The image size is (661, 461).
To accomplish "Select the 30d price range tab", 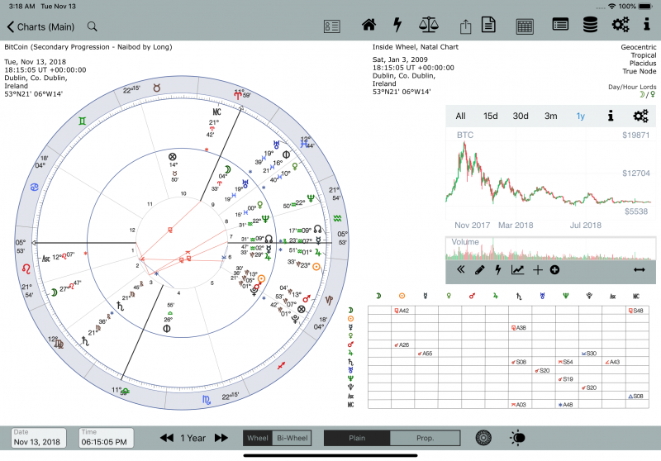I will (521, 116).
